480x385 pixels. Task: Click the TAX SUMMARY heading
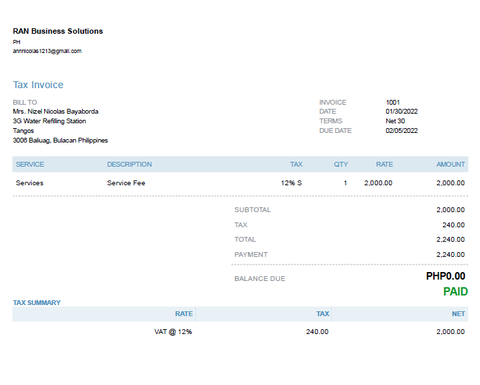tap(37, 303)
